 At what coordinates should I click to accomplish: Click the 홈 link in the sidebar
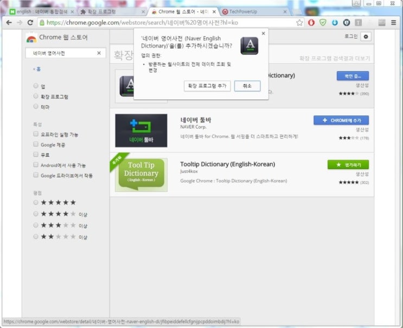pyautogui.click(x=37, y=69)
